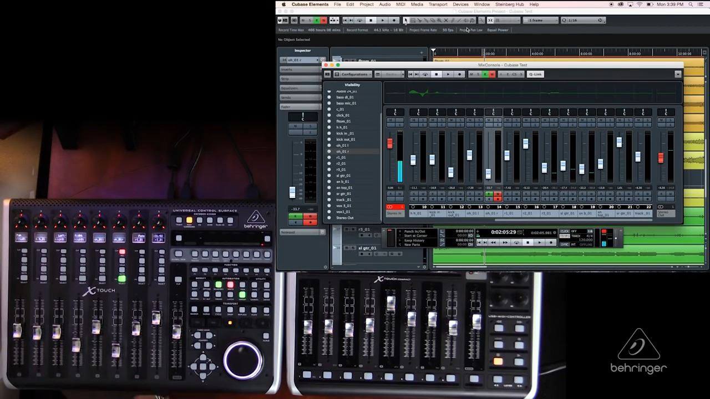Click Fast Forward on the Transport panel
This screenshot has height=399, width=710.
point(505,242)
